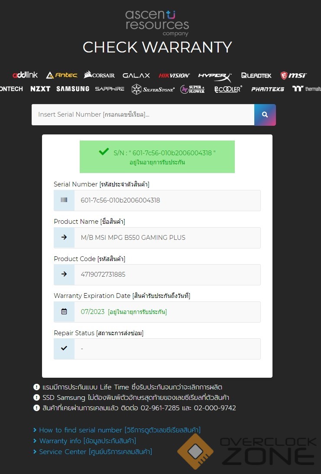Screen dimensions: 321x474
Task: Click the magnifier search button
Action: tap(265, 115)
